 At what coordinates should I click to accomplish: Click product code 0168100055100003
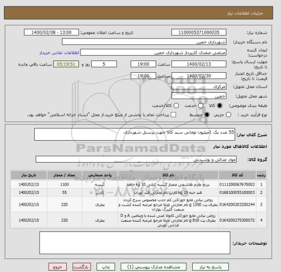click(237, 192)
